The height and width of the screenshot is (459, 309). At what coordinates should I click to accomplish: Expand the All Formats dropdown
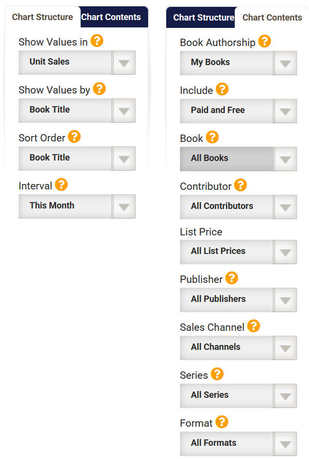[238, 443]
